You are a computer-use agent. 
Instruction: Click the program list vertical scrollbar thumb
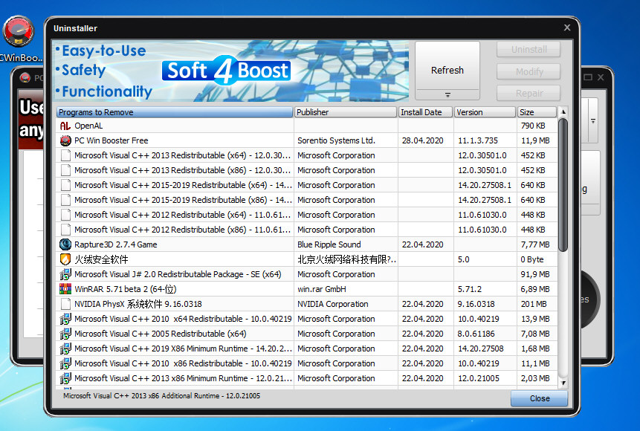coord(563,184)
